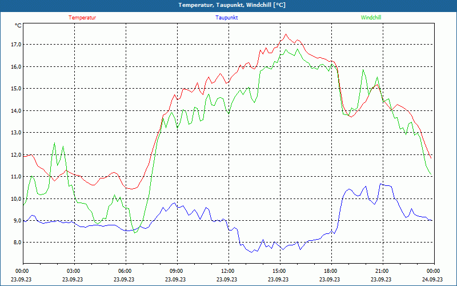
Task: Click the 12,0 y-axis value
Action: [x=16, y=154]
